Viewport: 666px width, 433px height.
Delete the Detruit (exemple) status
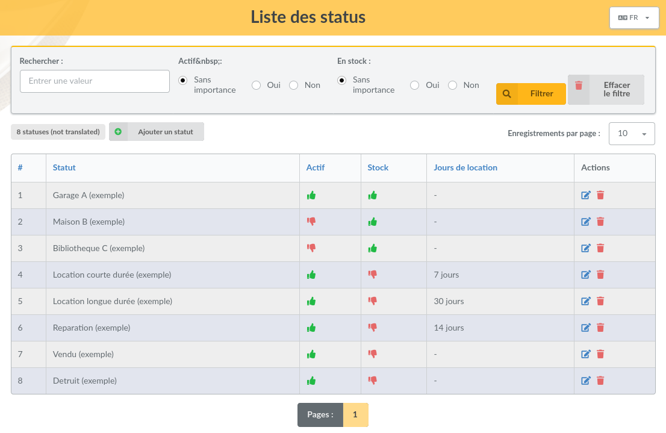pos(600,381)
